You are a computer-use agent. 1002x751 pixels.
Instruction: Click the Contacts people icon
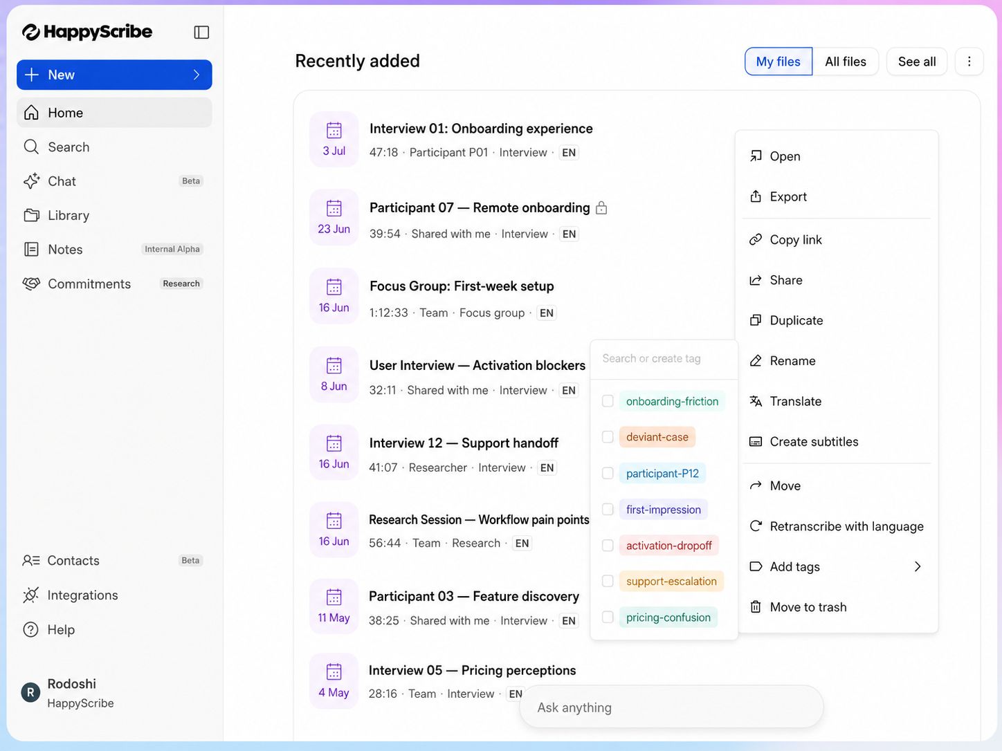(x=31, y=561)
